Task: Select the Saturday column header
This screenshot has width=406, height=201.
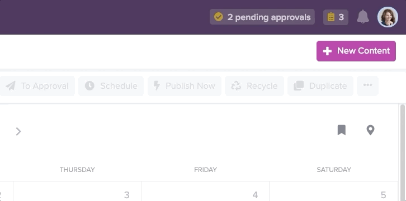Action: coord(334,170)
